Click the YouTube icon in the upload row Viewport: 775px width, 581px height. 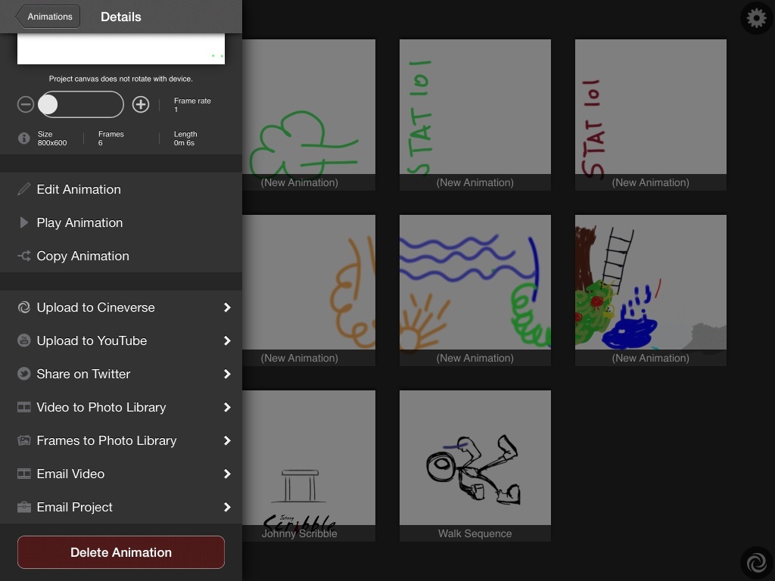[24, 340]
